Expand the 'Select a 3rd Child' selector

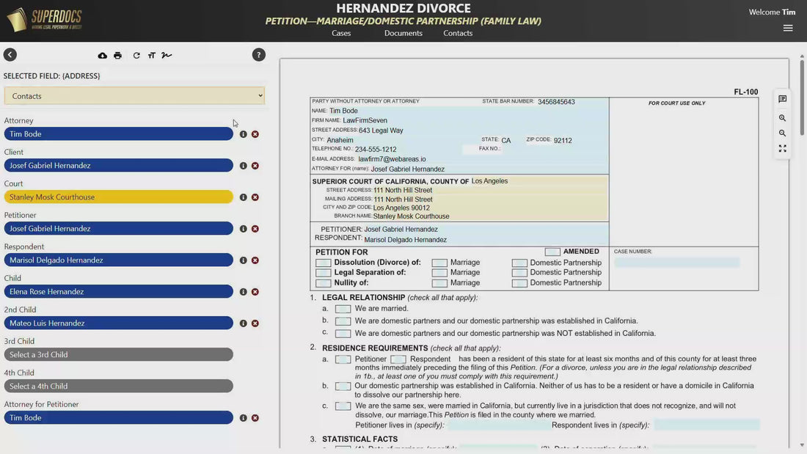pos(118,355)
